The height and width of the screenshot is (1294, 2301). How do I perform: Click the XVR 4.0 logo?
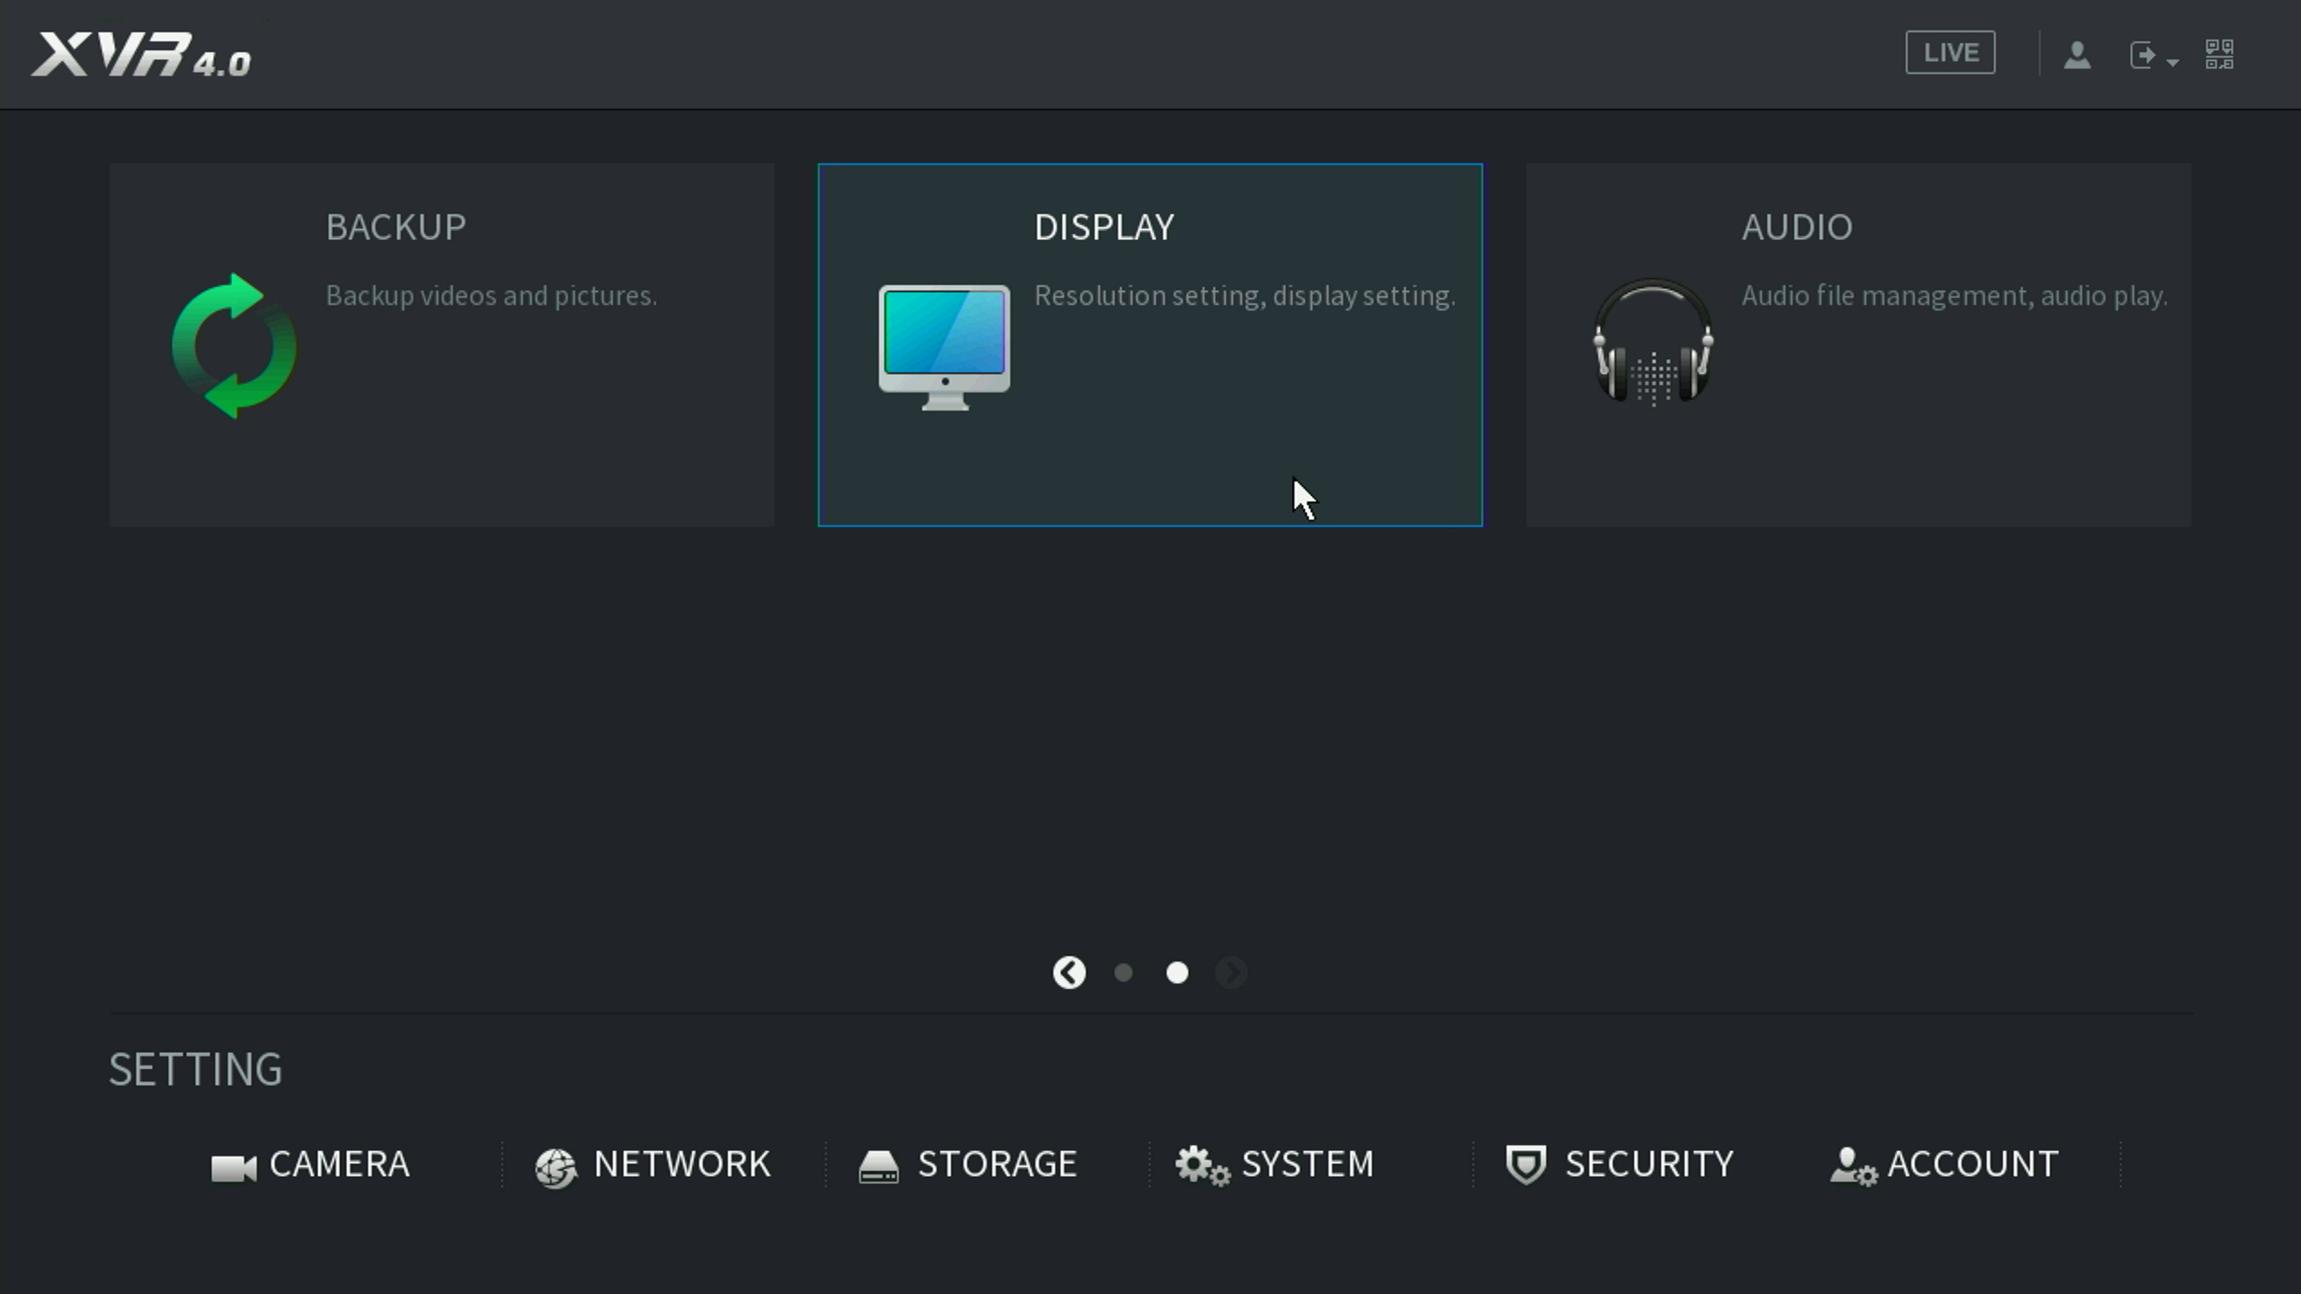[141, 55]
